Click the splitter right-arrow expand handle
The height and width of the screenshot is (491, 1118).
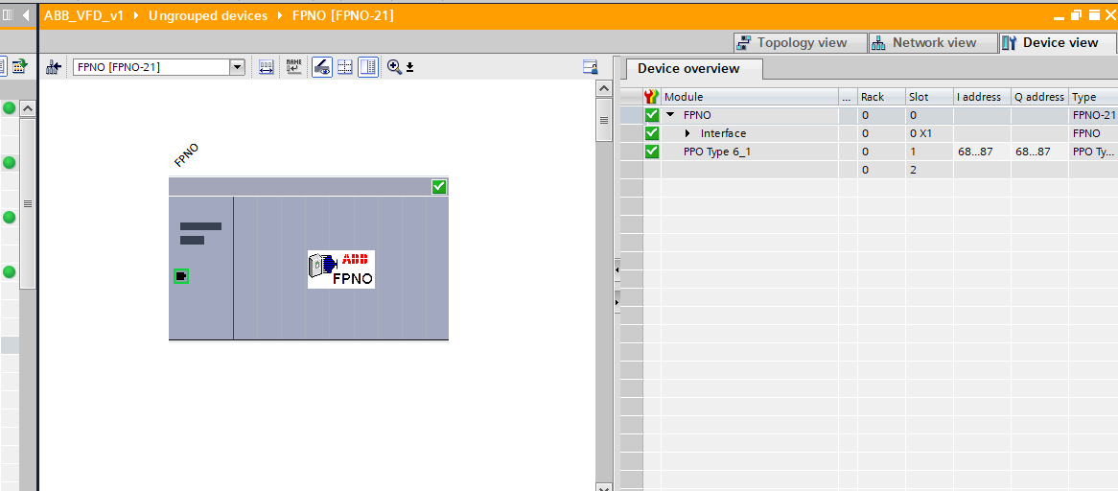click(617, 302)
